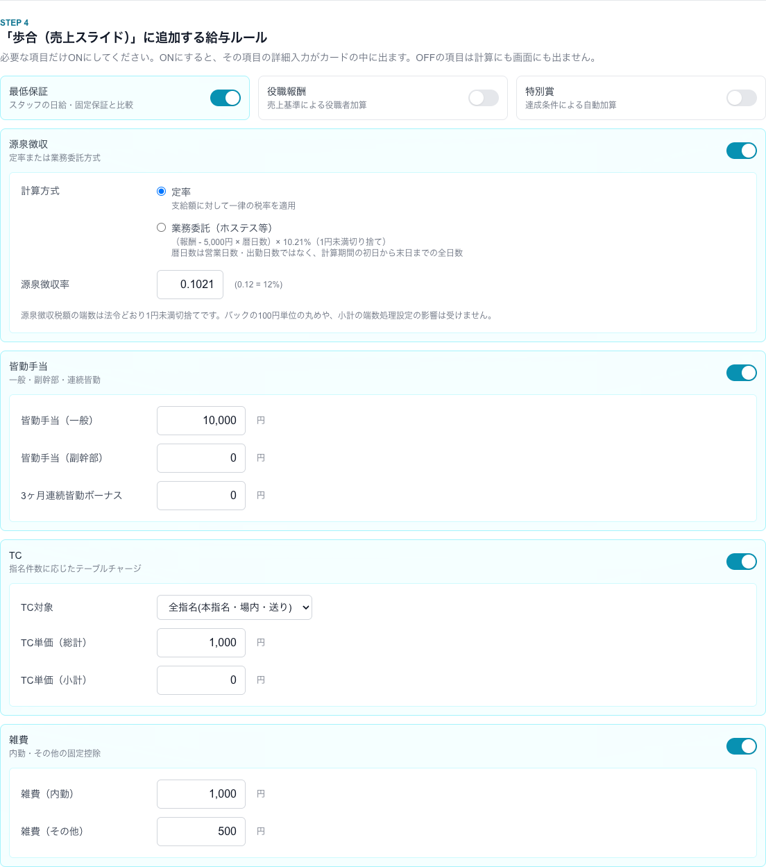Turn off the TC toggle
The height and width of the screenshot is (867, 766).
click(x=742, y=562)
